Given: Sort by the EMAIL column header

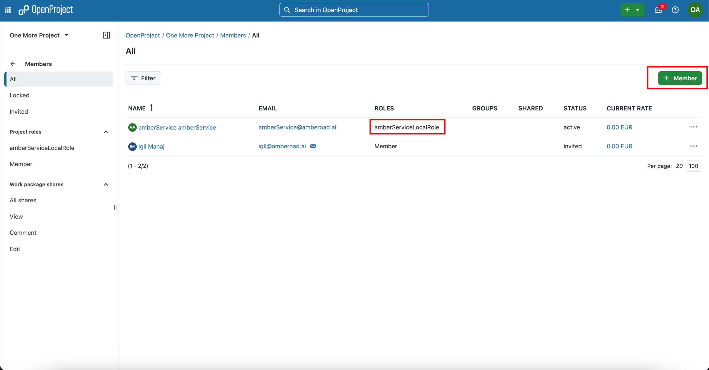Looking at the screenshot, I should [268, 108].
